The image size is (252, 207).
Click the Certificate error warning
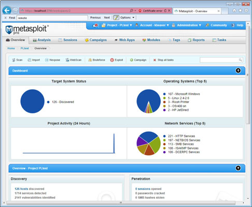pos(150,11)
